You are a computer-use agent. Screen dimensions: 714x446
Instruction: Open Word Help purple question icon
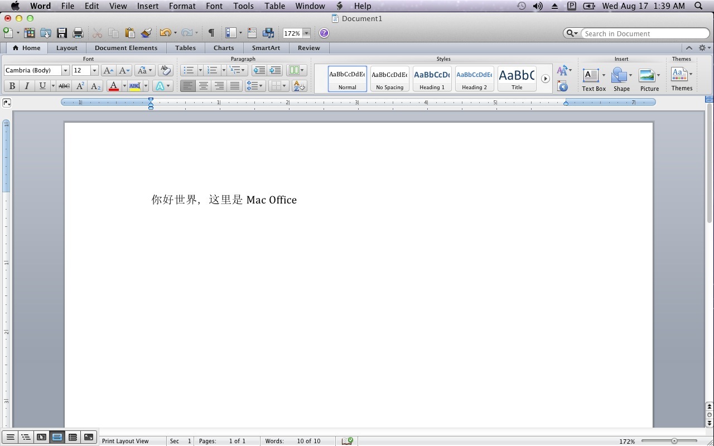(x=324, y=33)
